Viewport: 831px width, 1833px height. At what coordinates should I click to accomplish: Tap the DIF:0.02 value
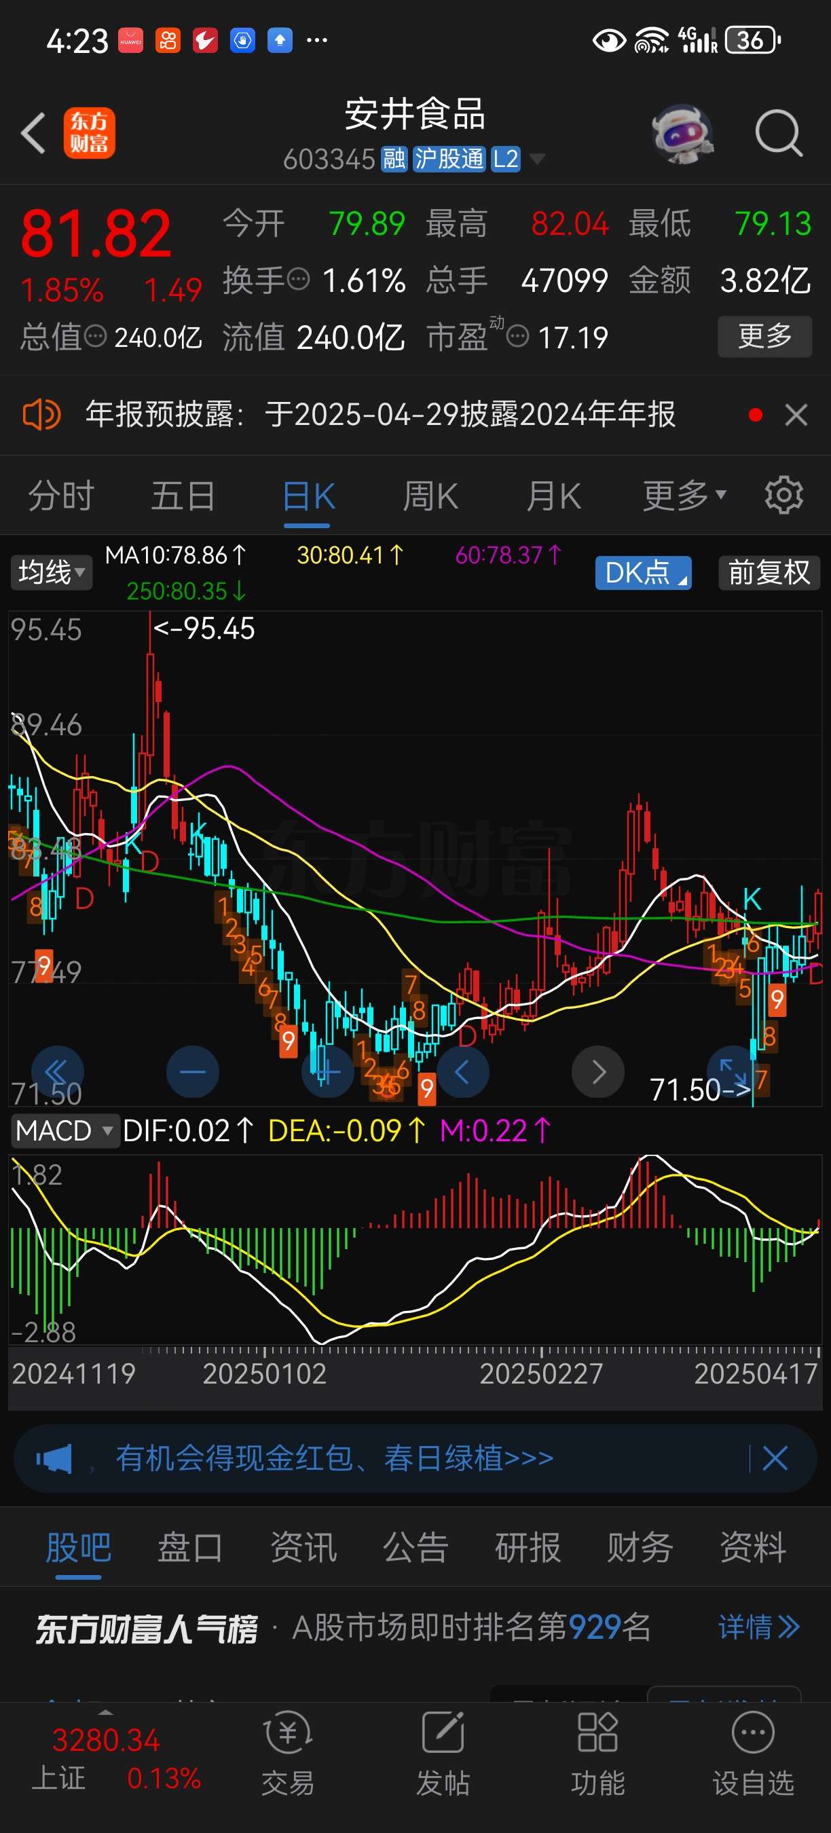188,1130
